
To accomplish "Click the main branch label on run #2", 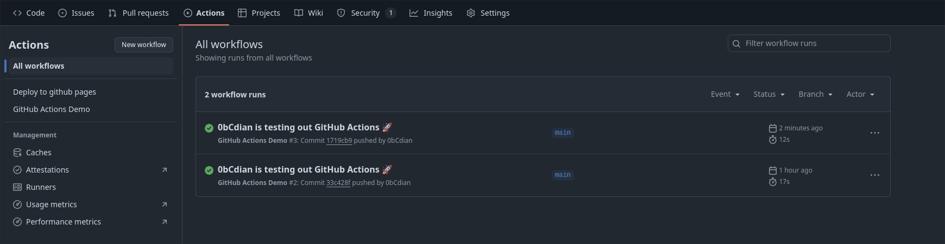I will (x=563, y=175).
